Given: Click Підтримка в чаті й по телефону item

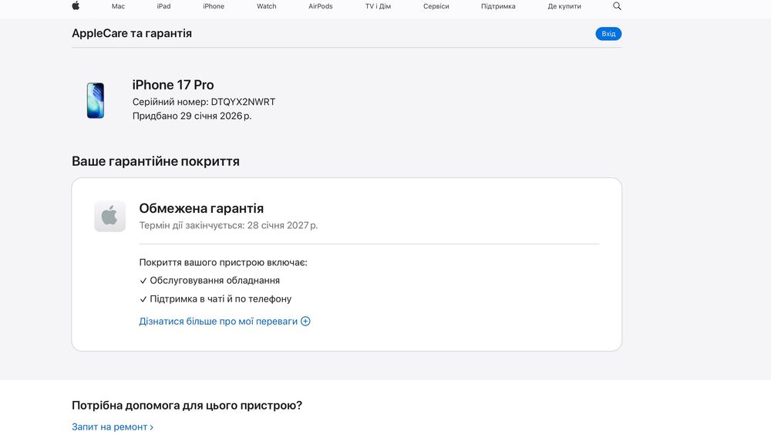Looking at the screenshot, I should [x=221, y=299].
